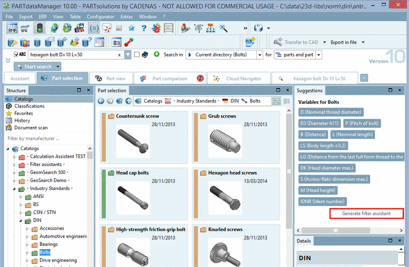Viewport: 409px width, 267px height.
Task: Click the Catalogs root icon in navigation bar
Action: pyautogui.click(x=139, y=101)
